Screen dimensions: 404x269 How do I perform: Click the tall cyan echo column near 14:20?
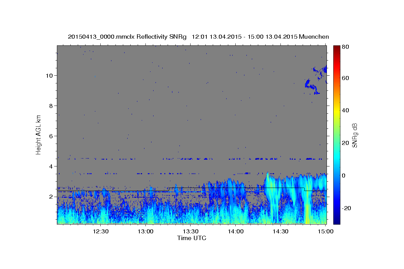[x=271, y=197]
